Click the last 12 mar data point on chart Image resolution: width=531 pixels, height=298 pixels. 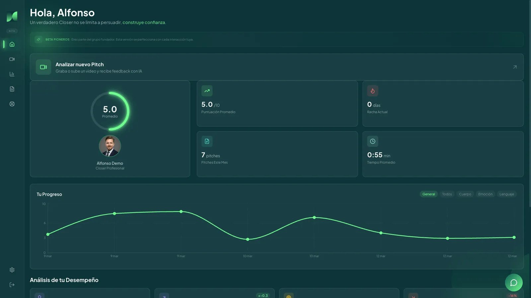[x=514, y=237]
